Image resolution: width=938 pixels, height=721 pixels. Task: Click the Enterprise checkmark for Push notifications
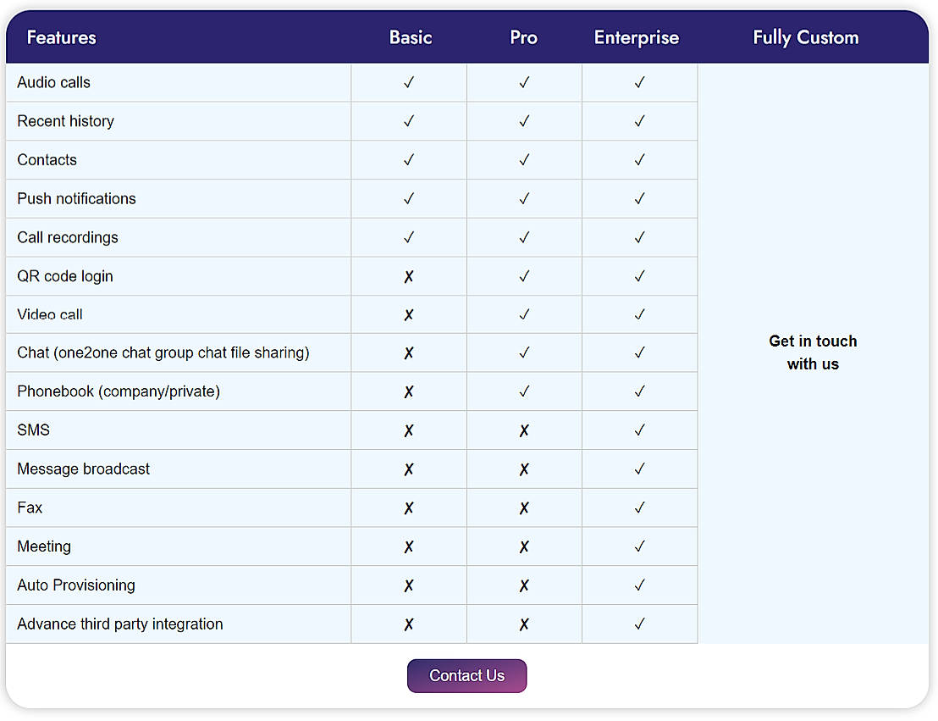tap(639, 198)
